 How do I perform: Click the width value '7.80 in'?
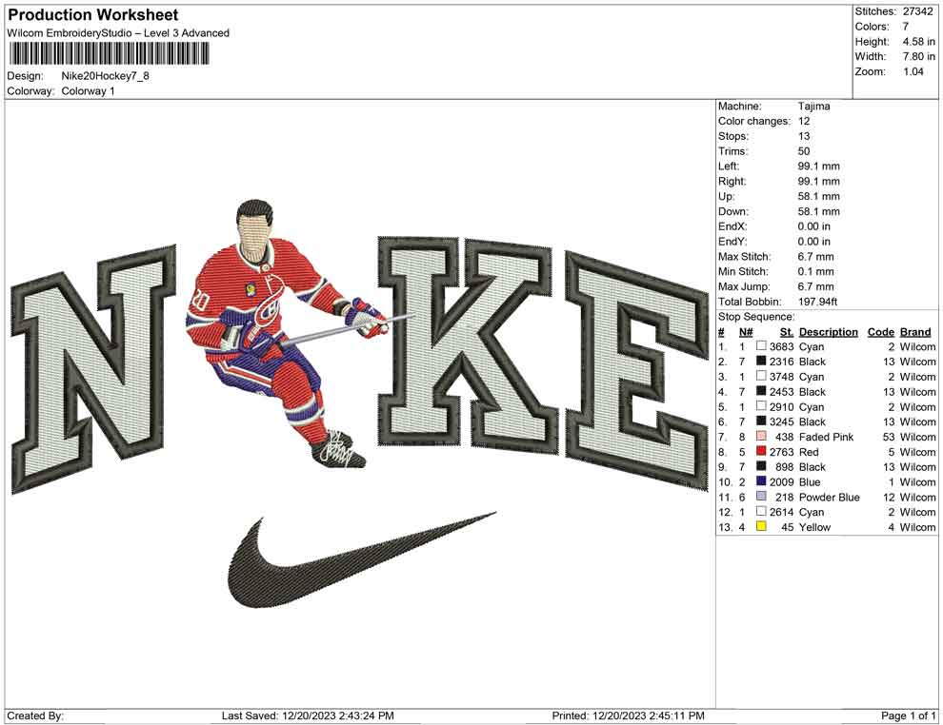(x=918, y=56)
